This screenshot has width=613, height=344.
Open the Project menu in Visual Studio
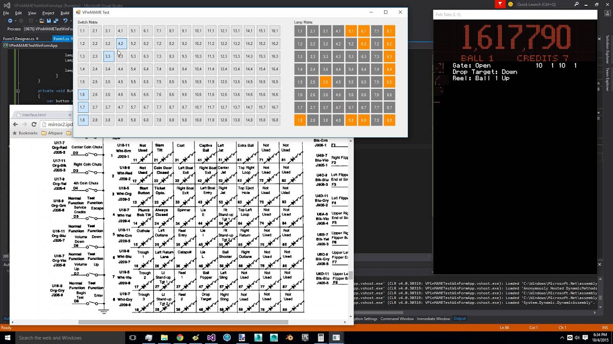(48, 13)
